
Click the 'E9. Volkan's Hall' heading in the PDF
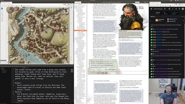click(99, 18)
